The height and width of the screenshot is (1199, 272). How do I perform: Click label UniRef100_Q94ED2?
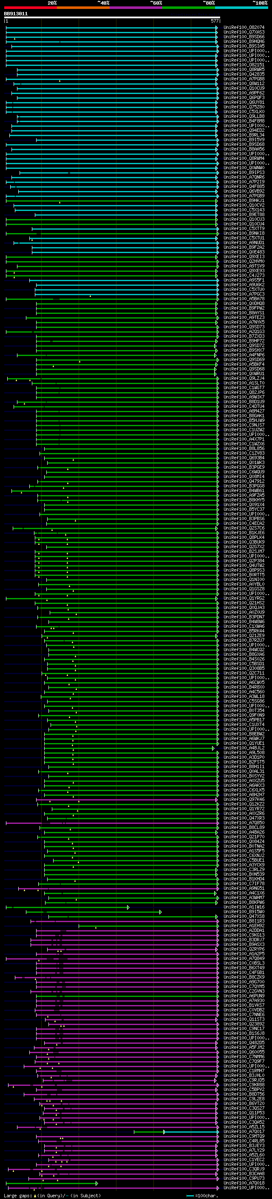pyautogui.click(x=244, y=130)
